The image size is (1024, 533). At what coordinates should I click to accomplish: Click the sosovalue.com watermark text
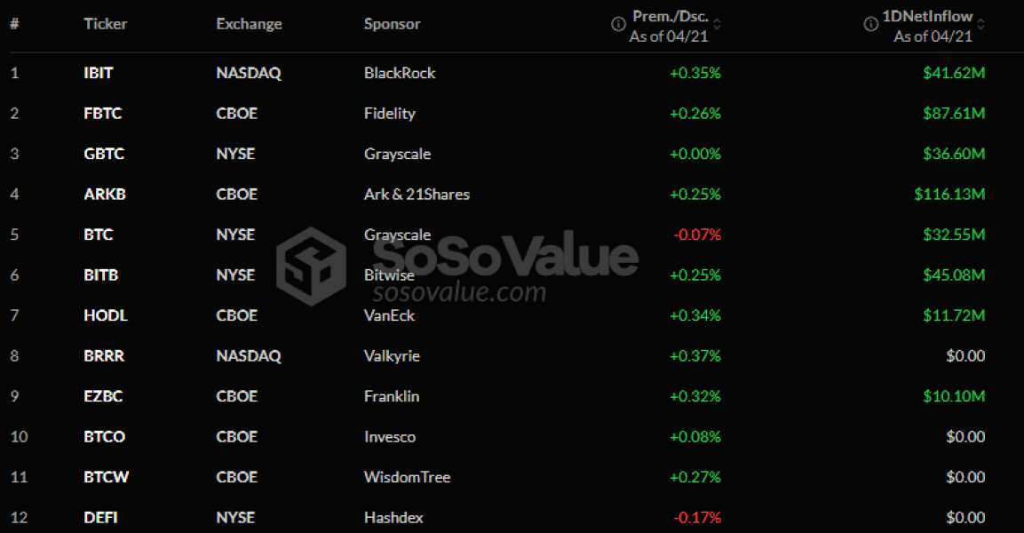click(x=459, y=292)
